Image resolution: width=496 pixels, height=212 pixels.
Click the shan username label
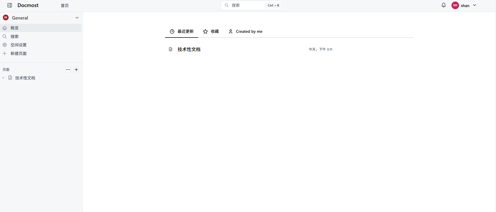(465, 5)
